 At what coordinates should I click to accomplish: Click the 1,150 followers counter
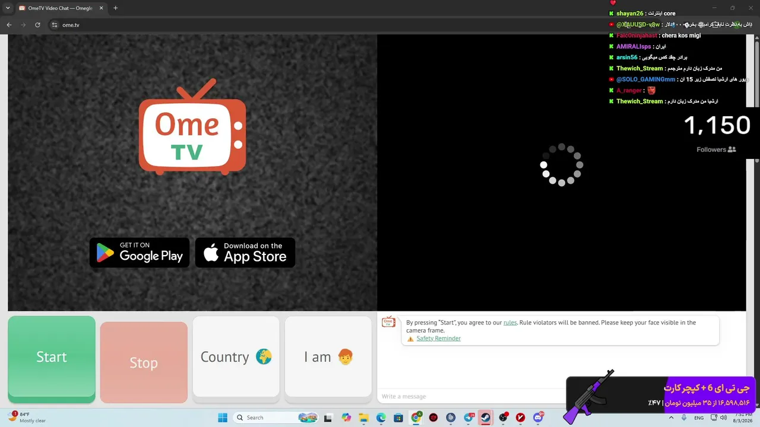tap(717, 125)
